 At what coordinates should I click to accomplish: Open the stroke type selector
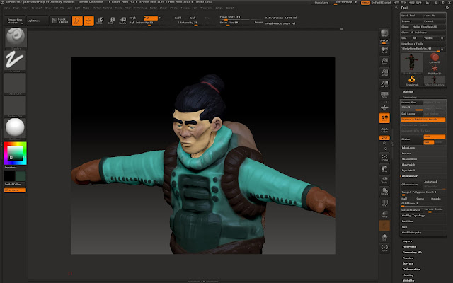click(x=15, y=60)
